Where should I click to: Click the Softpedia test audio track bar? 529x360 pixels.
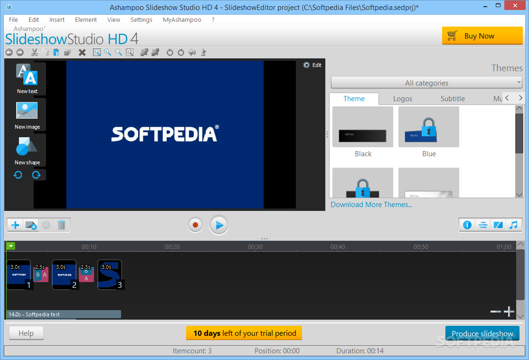[x=64, y=314]
